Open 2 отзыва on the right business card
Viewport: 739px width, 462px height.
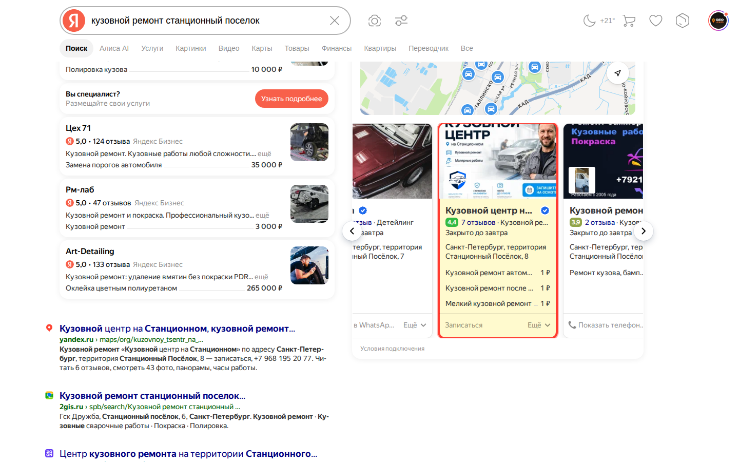tap(600, 222)
